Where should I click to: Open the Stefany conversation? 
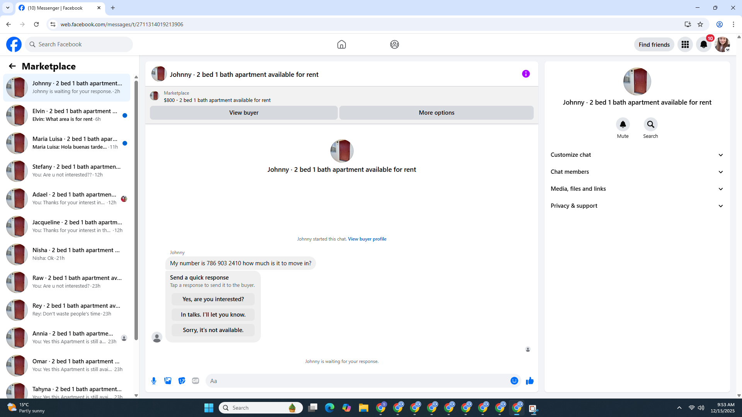point(66,171)
